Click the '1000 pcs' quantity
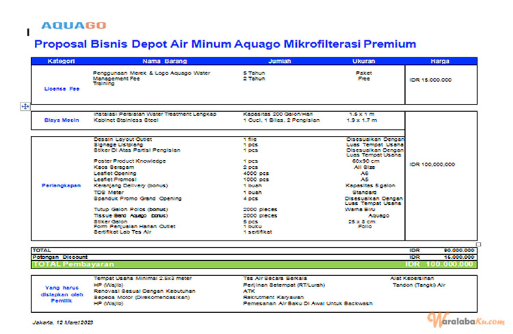Viewport: 513px width, 334px height. pos(256,180)
